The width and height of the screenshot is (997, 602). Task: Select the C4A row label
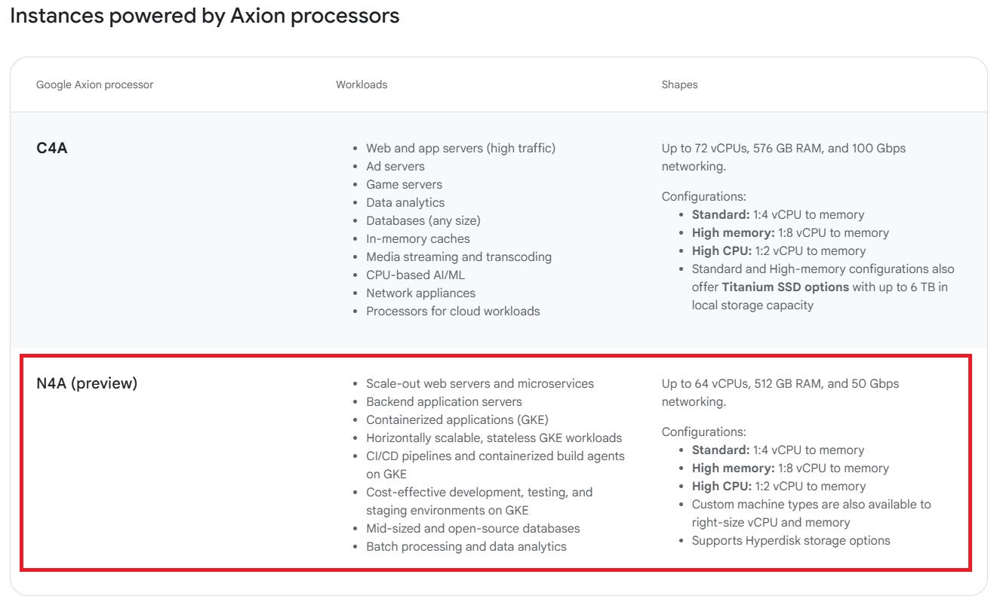[x=52, y=148]
